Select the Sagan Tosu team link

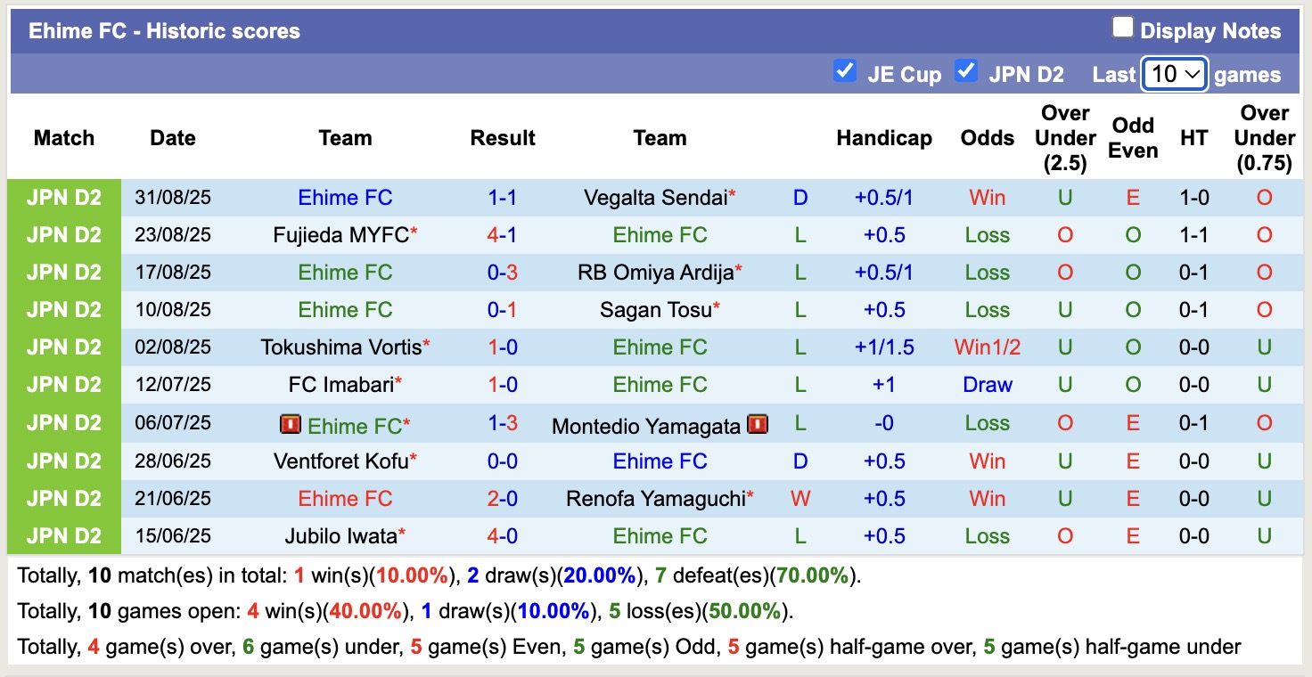(656, 310)
